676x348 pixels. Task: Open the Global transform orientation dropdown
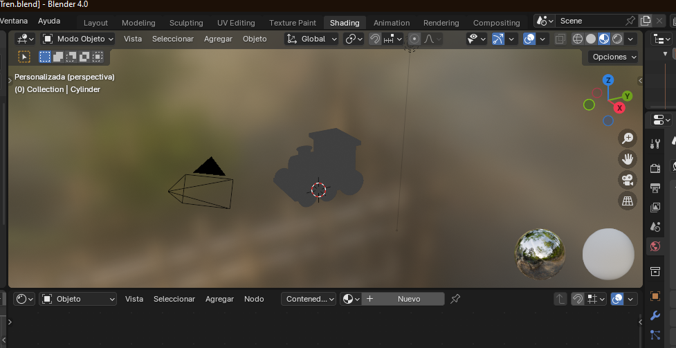[311, 39]
